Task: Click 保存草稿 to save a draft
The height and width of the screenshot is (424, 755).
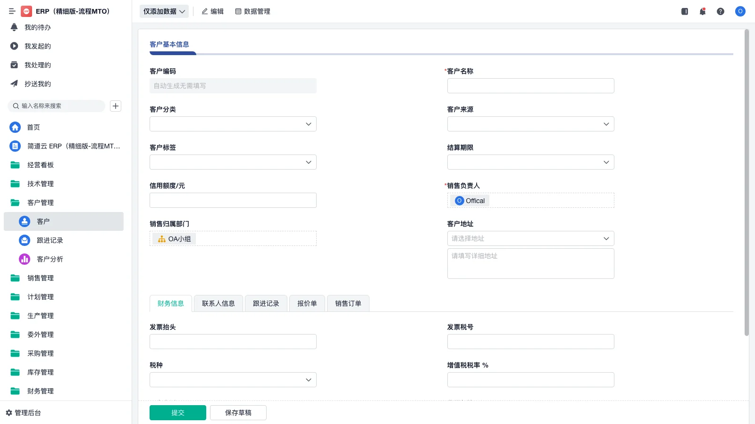Action: point(238,412)
